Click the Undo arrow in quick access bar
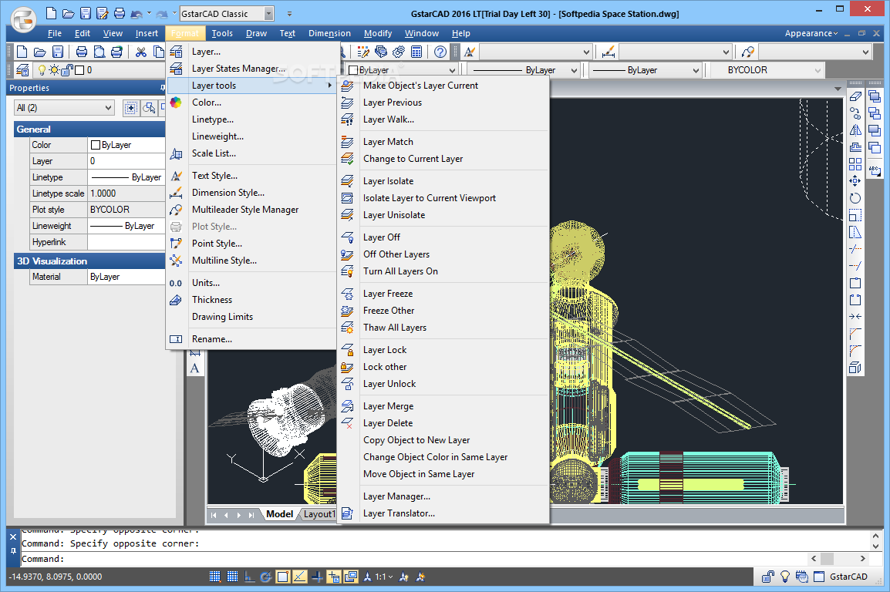The height and width of the screenshot is (592, 890). pos(137,14)
